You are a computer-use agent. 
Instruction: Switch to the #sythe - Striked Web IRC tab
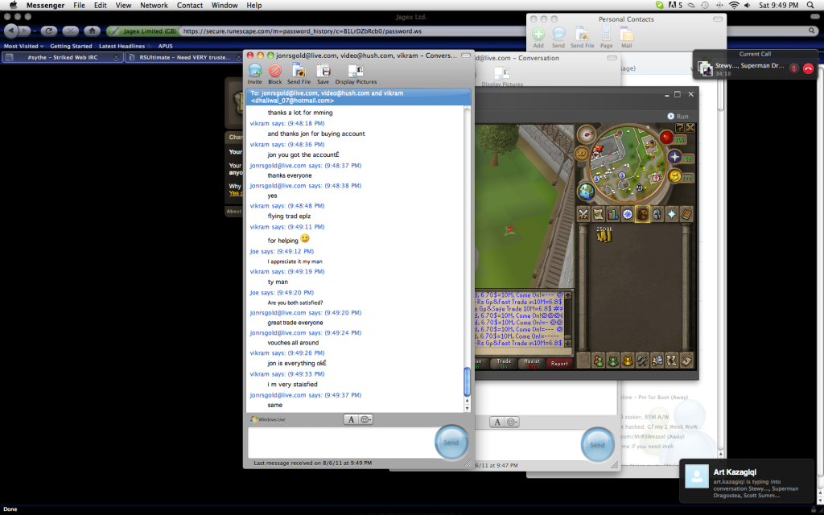62,57
